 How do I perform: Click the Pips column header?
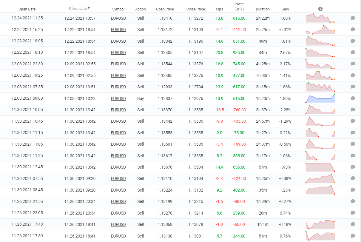point(219,9)
